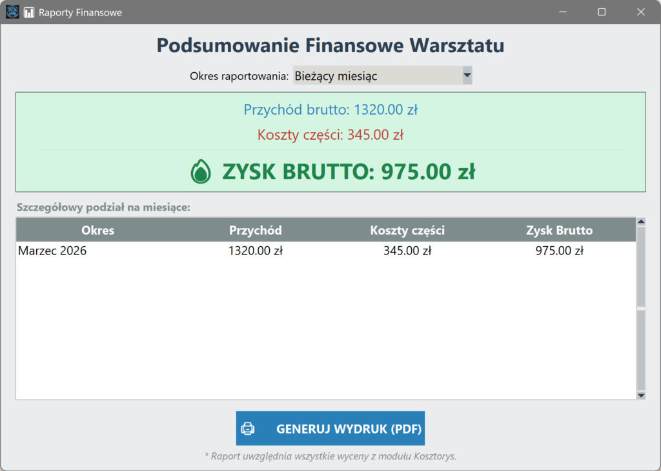Click the application logo in the title bar

[12, 12]
